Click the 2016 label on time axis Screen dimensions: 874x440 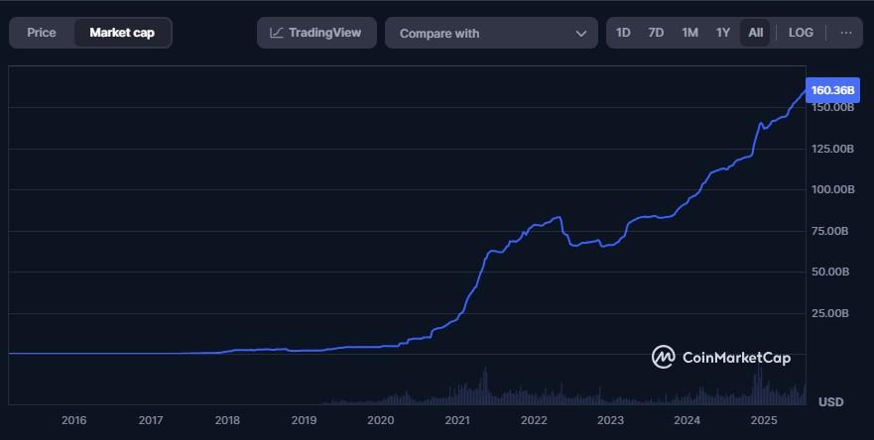73,420
